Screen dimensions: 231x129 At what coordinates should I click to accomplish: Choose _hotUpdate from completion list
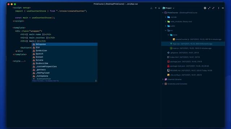click(x=65, y=76)
